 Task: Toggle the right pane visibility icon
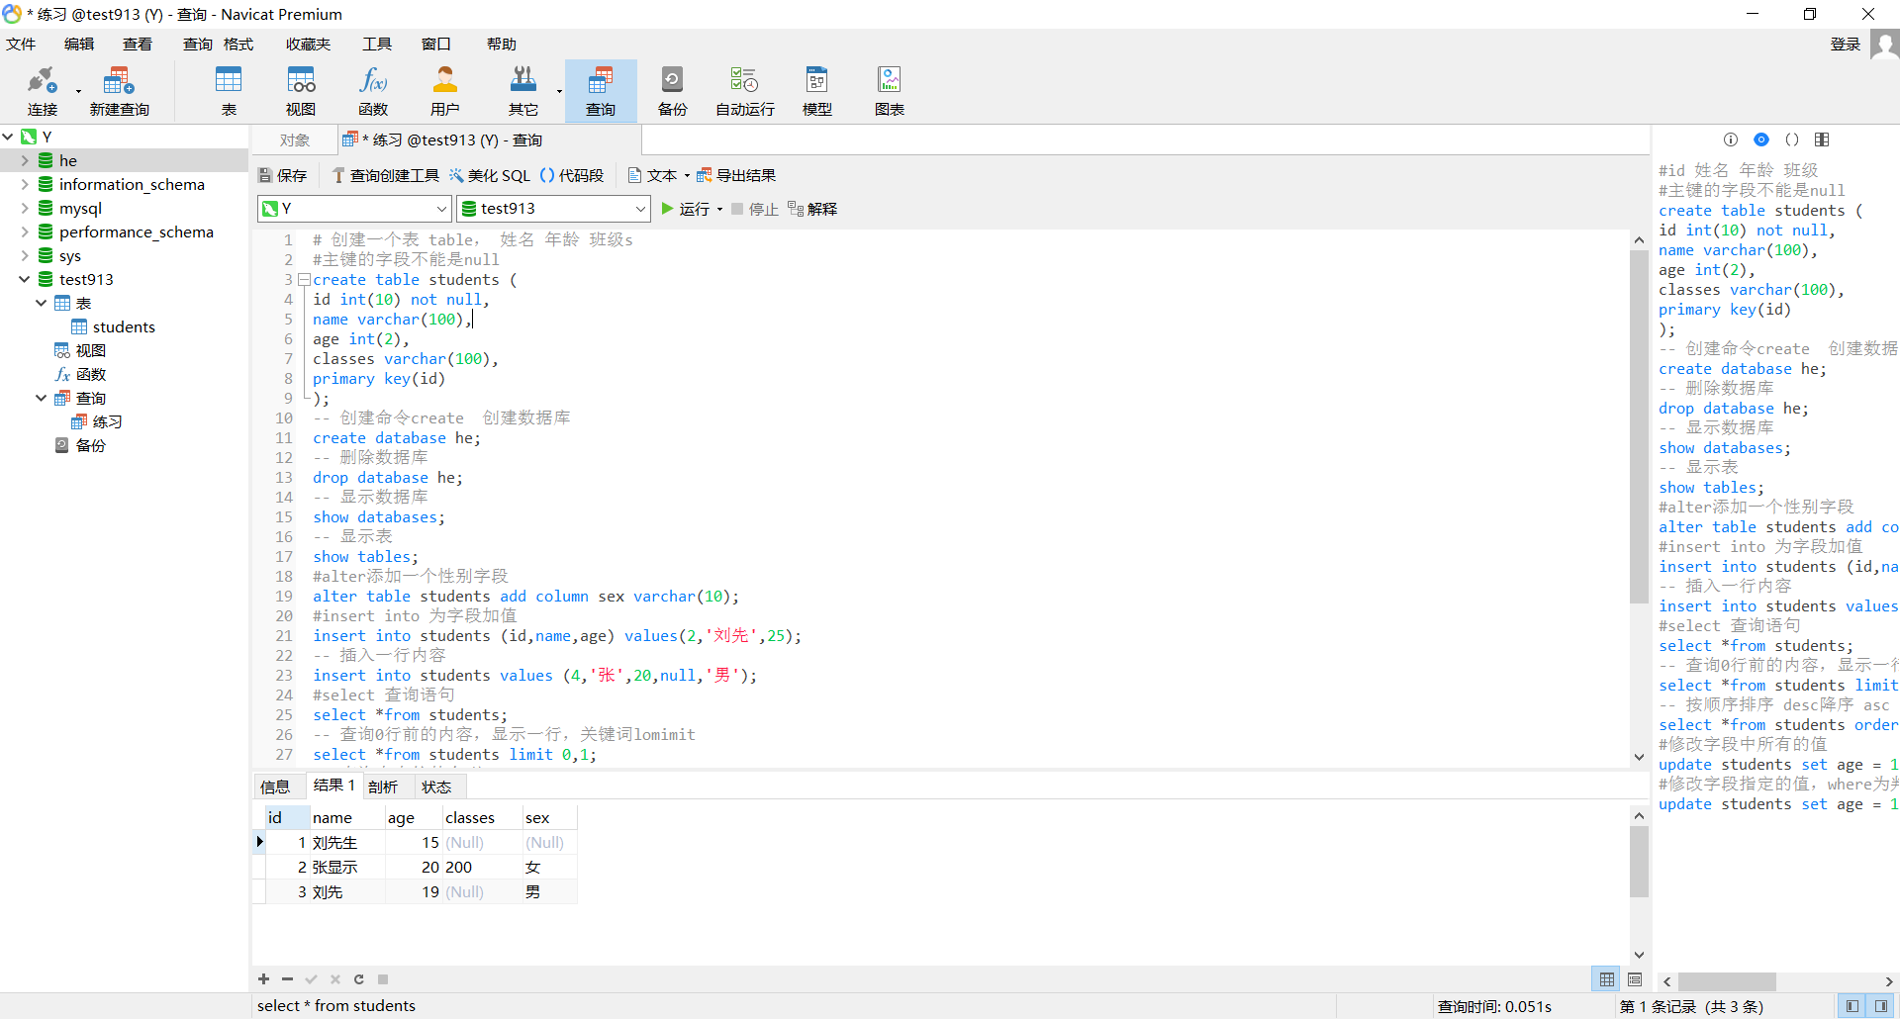click(1881, 1006)
